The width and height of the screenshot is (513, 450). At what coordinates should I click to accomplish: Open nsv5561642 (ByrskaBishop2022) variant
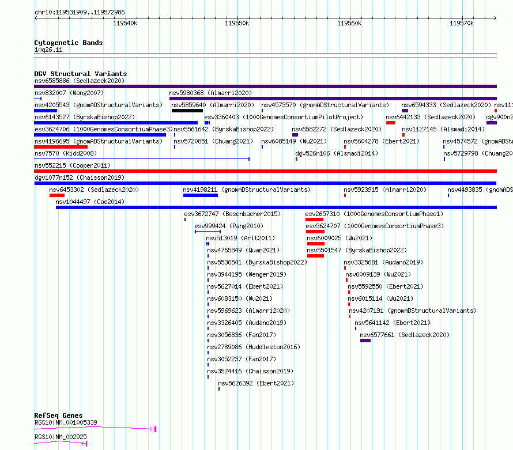tap(224, 129)
